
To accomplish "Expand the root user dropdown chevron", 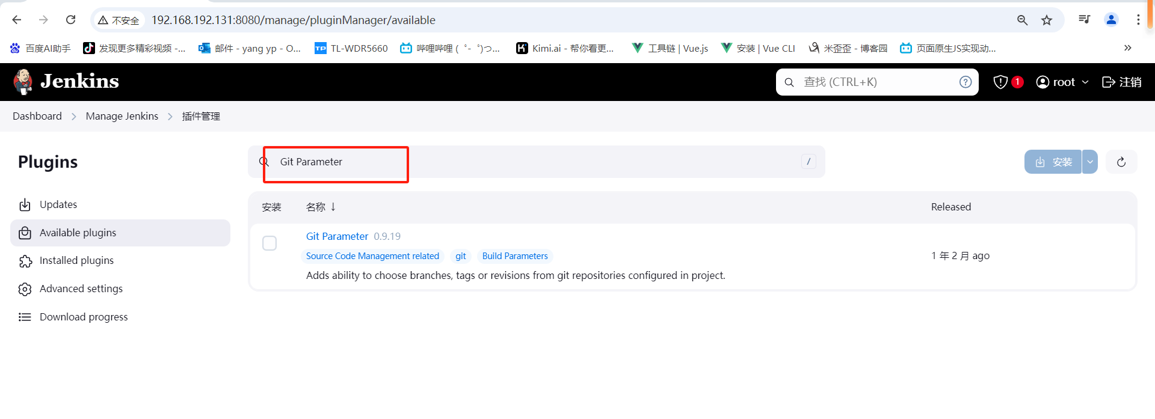I will (1085, 82).
